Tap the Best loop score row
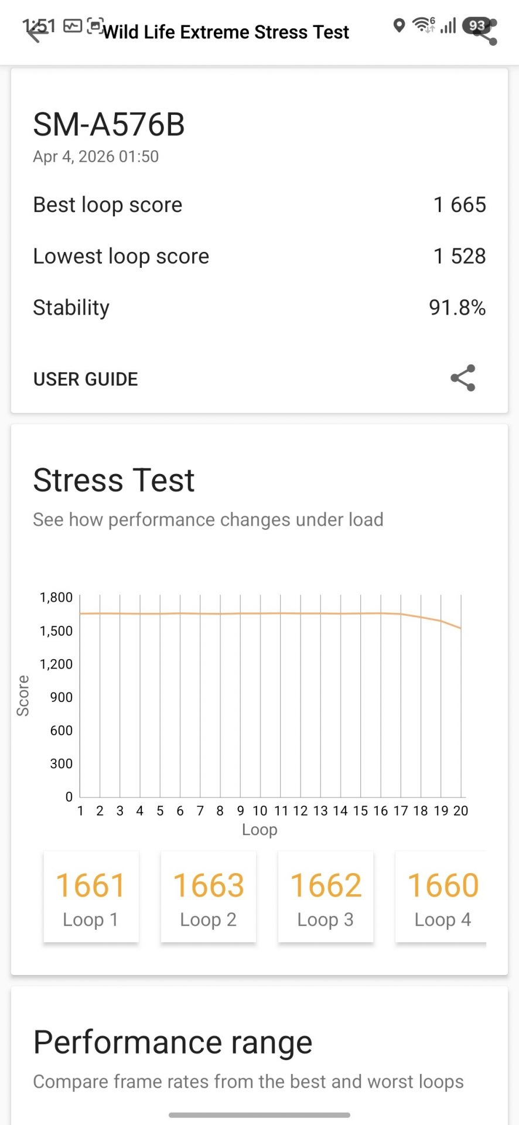 coord(259,205)
